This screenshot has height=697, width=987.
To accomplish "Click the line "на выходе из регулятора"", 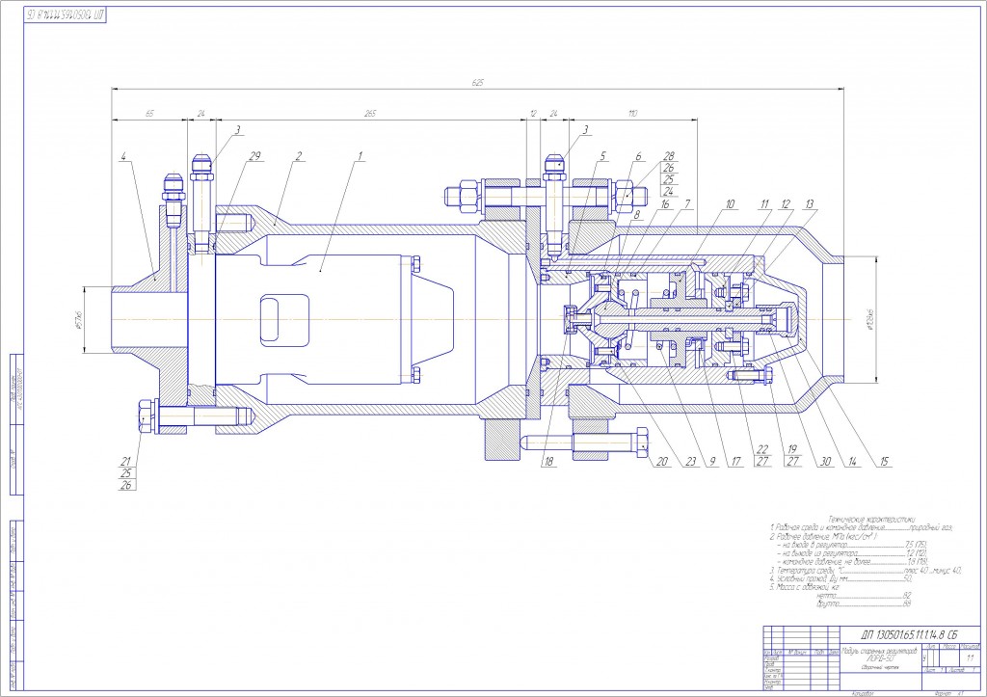I will point(852,552).
